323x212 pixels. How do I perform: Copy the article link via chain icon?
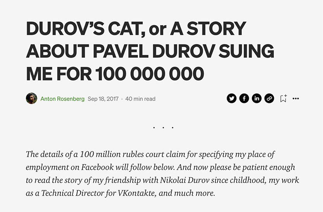tap(269, 98)
